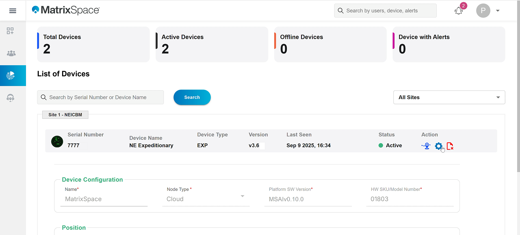Click the device radar thumbnail for 7777
The width and height of the screenshot is (520, 235).
(57, 142)
